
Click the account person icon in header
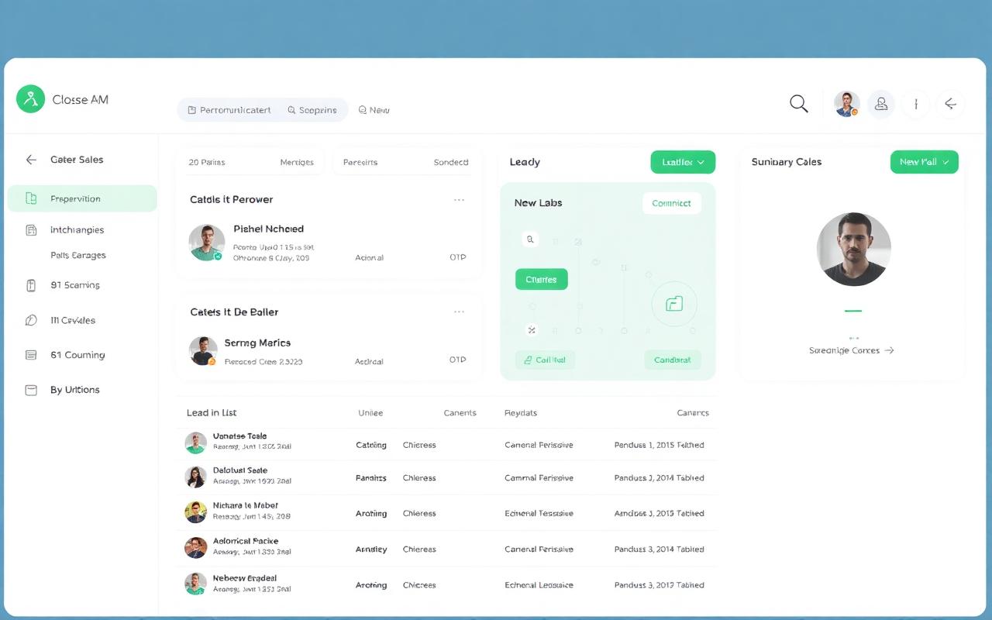(881, 104)
